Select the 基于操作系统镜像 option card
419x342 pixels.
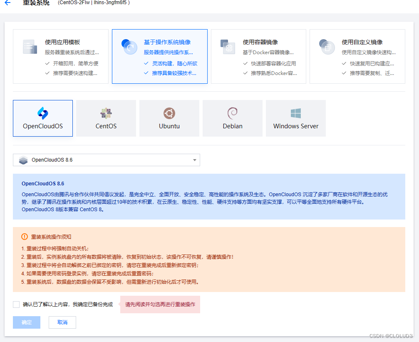tap(160, 57)
